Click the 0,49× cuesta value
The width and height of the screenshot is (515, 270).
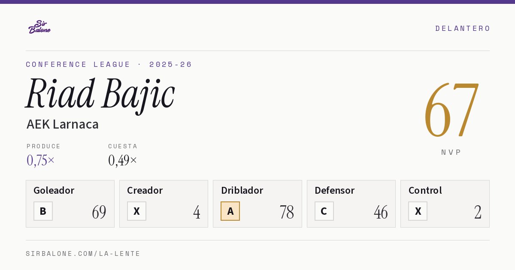[123, 160]
